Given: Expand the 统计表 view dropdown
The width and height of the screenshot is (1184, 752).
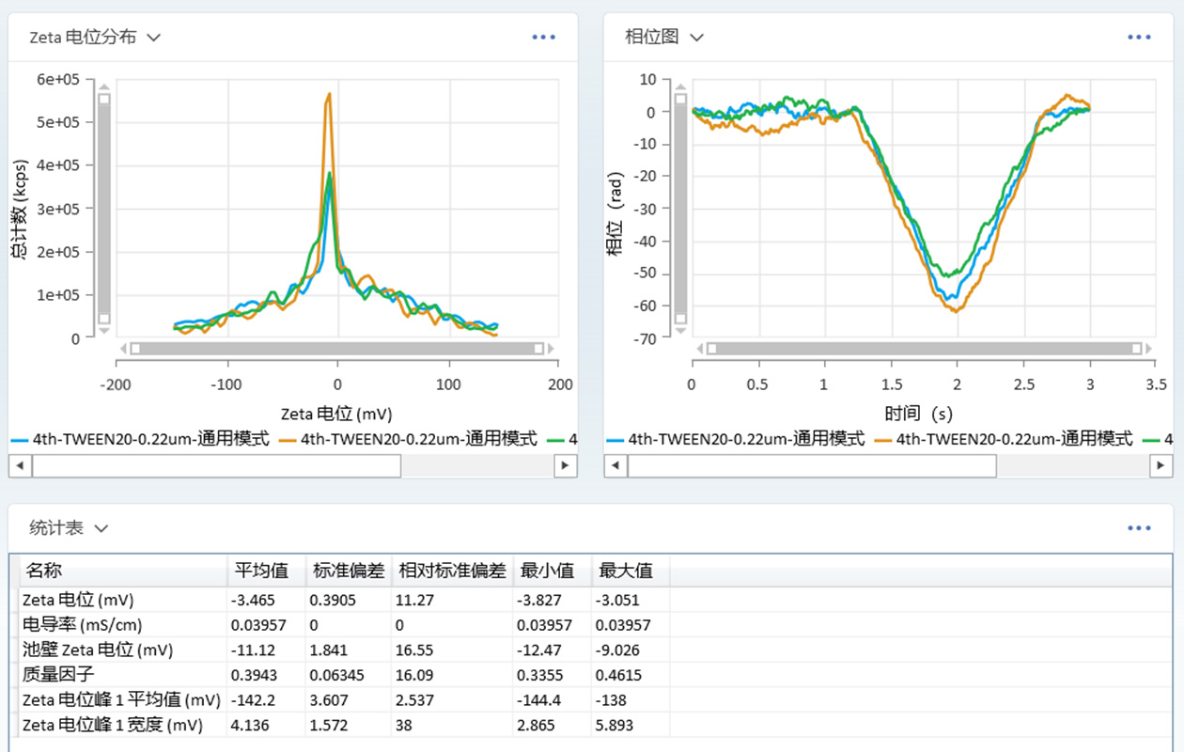Looking at the screenshot, I should point(101,528).
